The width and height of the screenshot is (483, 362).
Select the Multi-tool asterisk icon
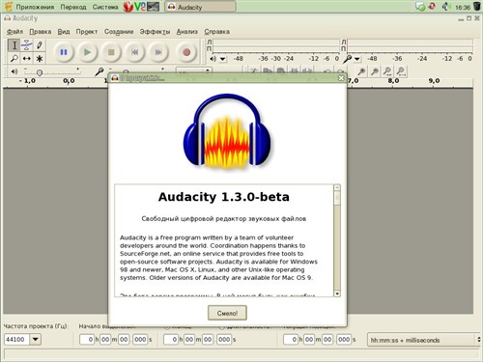click(x=40, y=58)
